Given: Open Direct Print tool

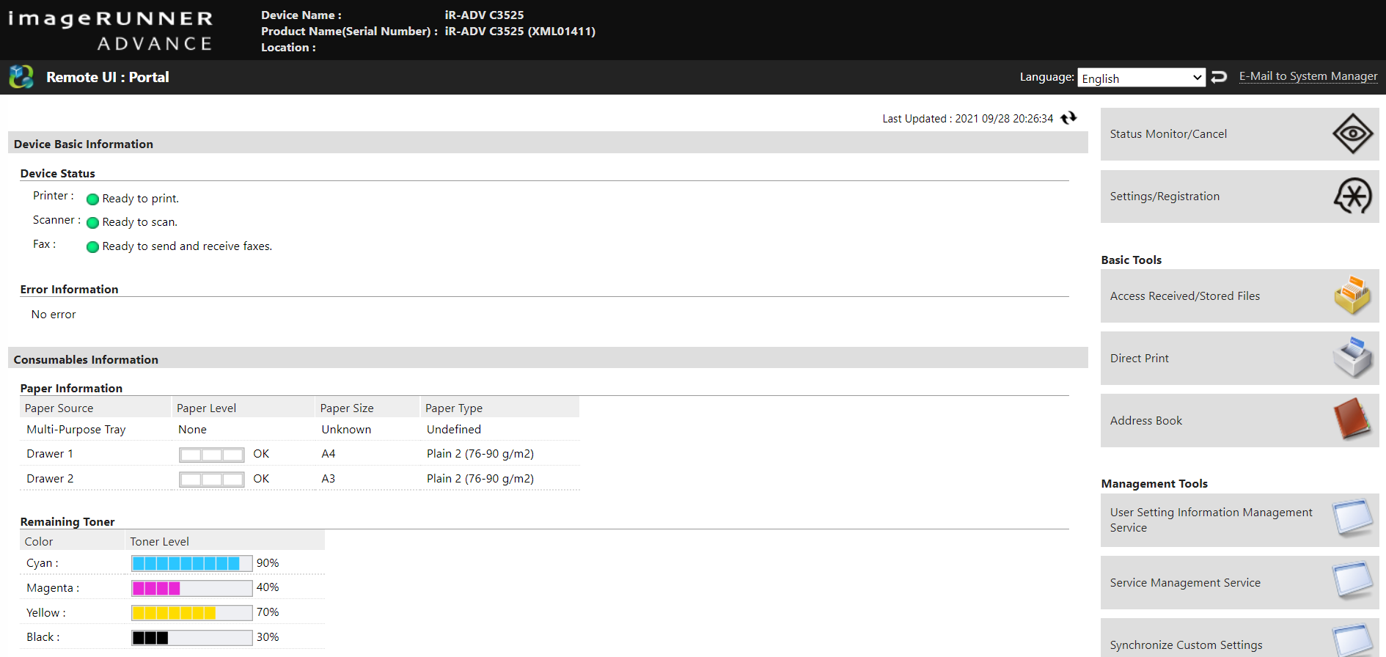Looking at the screenshot, I should click(1239, 359).
